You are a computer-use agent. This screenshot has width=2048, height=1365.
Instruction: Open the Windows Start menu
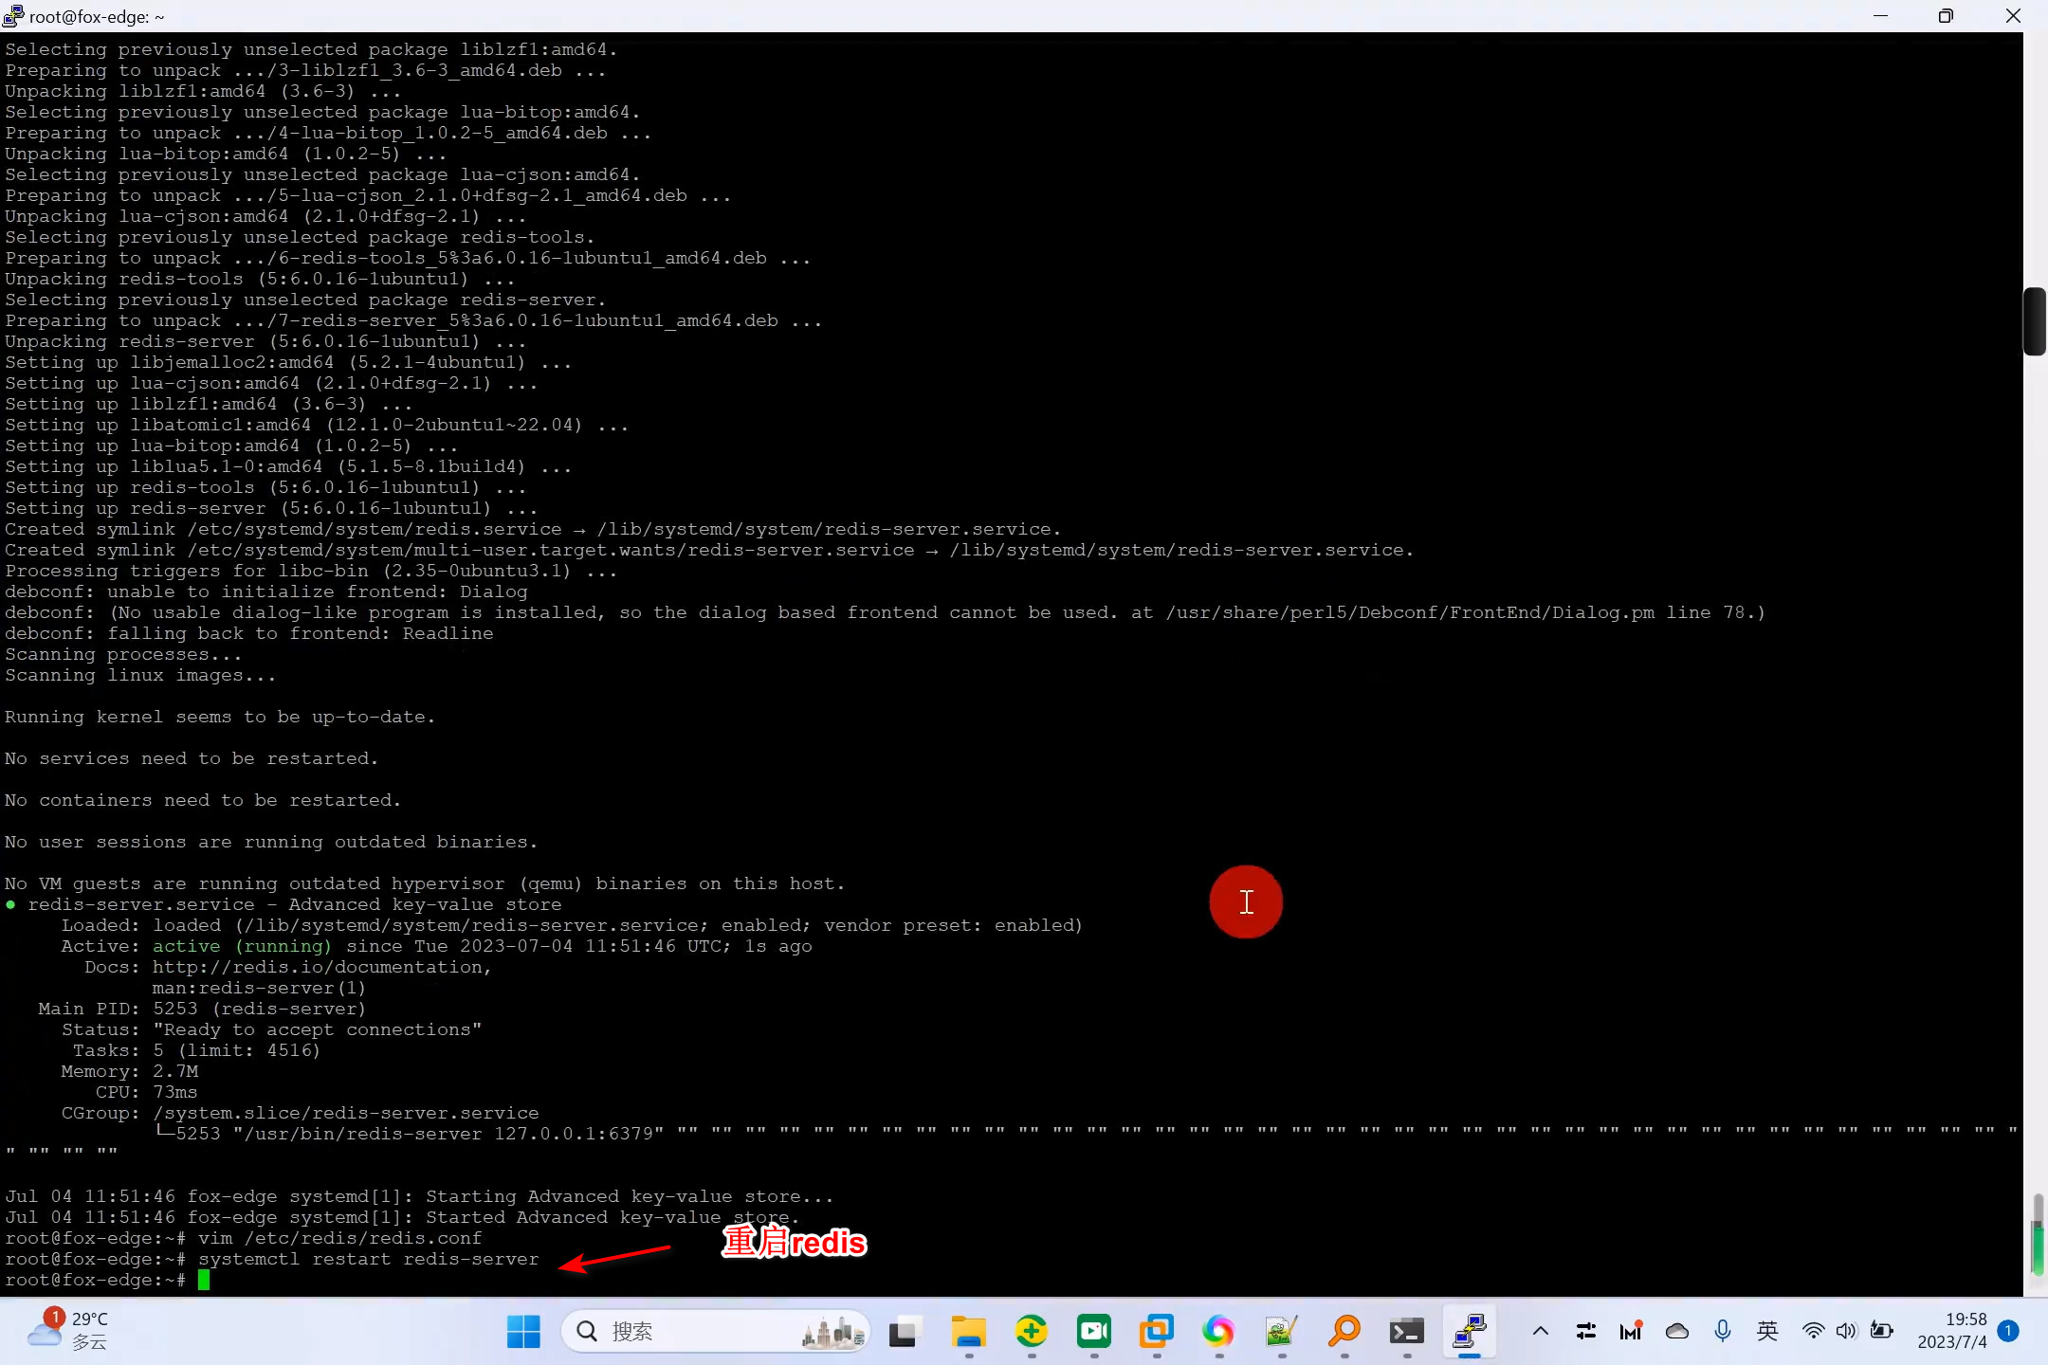(523, 1332)
